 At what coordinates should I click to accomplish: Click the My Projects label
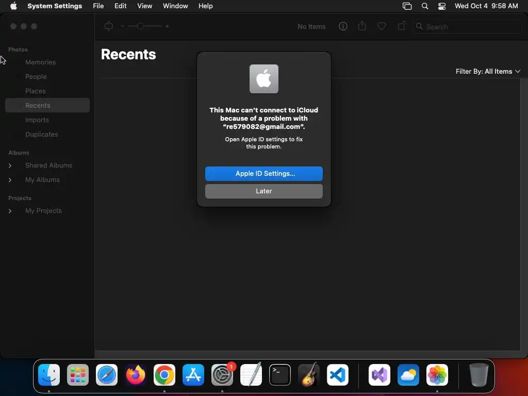click(43, 211)
